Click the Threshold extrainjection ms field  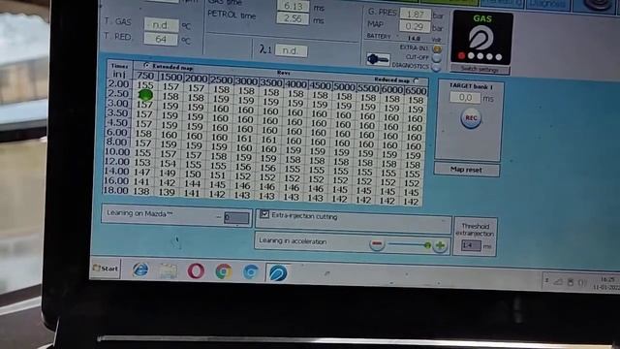(x=471, y=245)
